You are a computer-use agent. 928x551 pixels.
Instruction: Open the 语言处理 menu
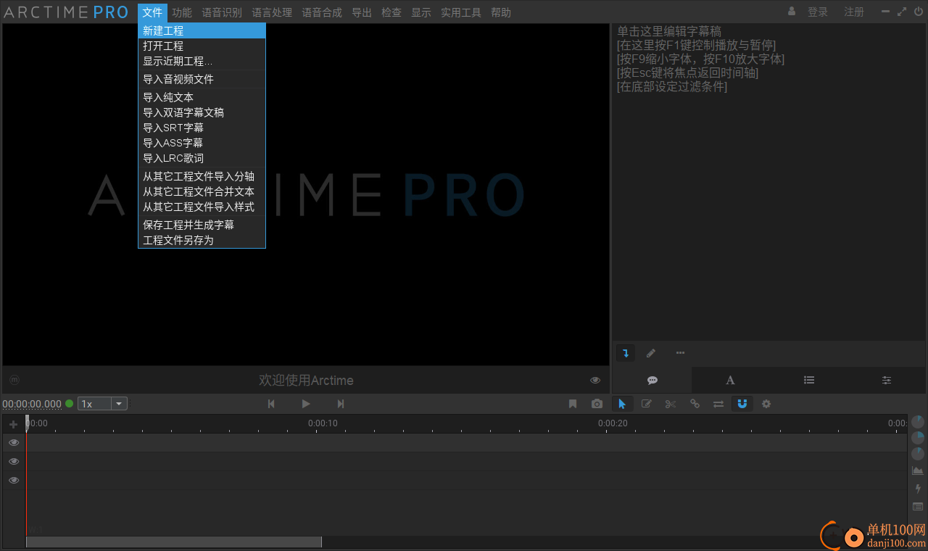tap(272, 12)
